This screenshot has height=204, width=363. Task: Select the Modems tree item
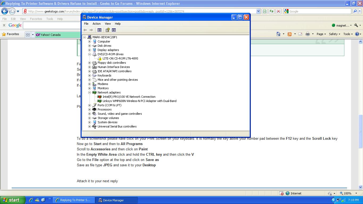pos(103,84)
